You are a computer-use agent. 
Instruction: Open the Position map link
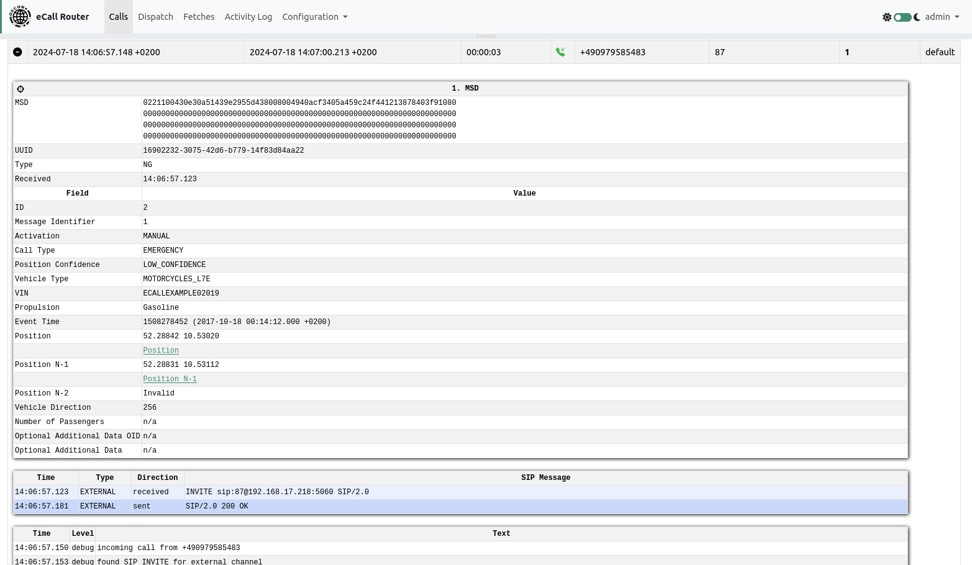pyautogui.click(x=161, y=350)
